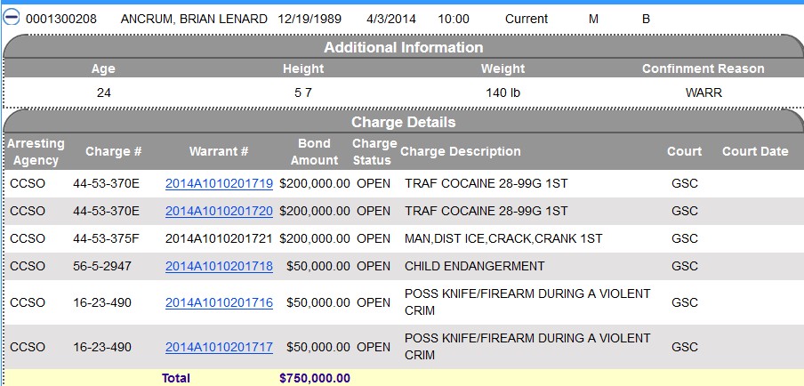The height and width of the screenshot is (386, 804).
Task: Open warrant link 2014A1010201717
Action: (x=219, y=347)
